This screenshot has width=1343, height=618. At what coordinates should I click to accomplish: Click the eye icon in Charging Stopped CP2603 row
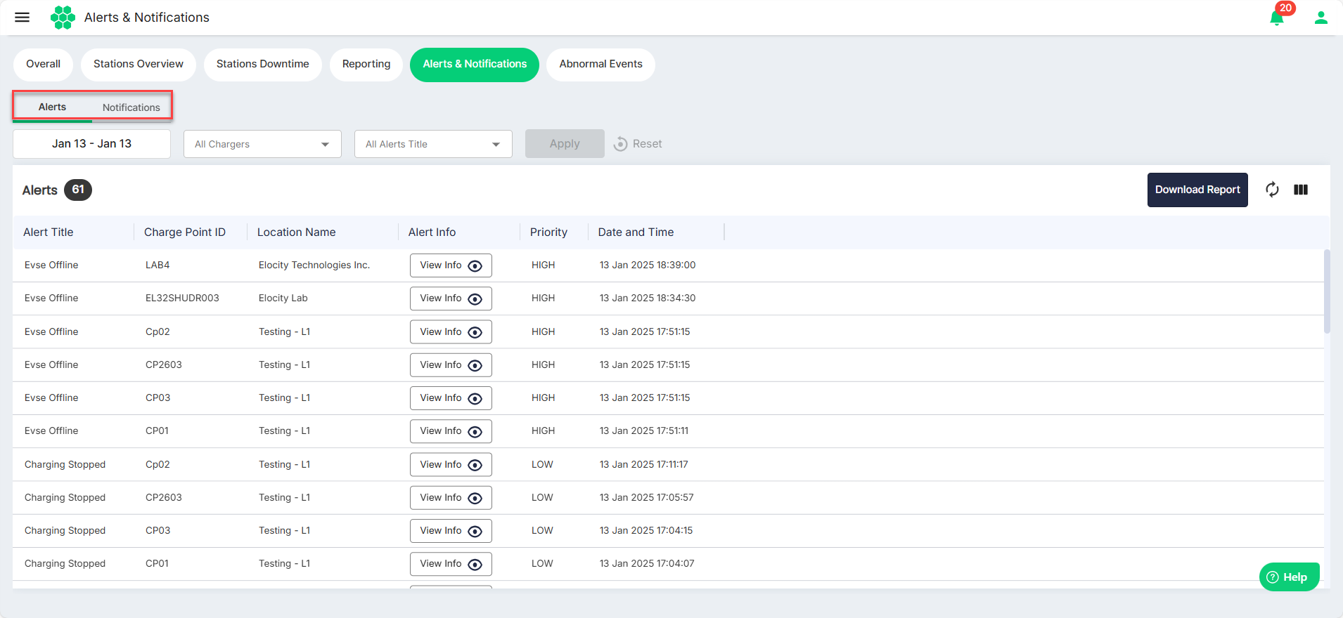click(475, 498)
